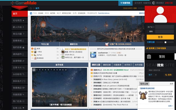
Task: Click the red down-arrow banner above sidebar
Action: [x=20, y=8]
